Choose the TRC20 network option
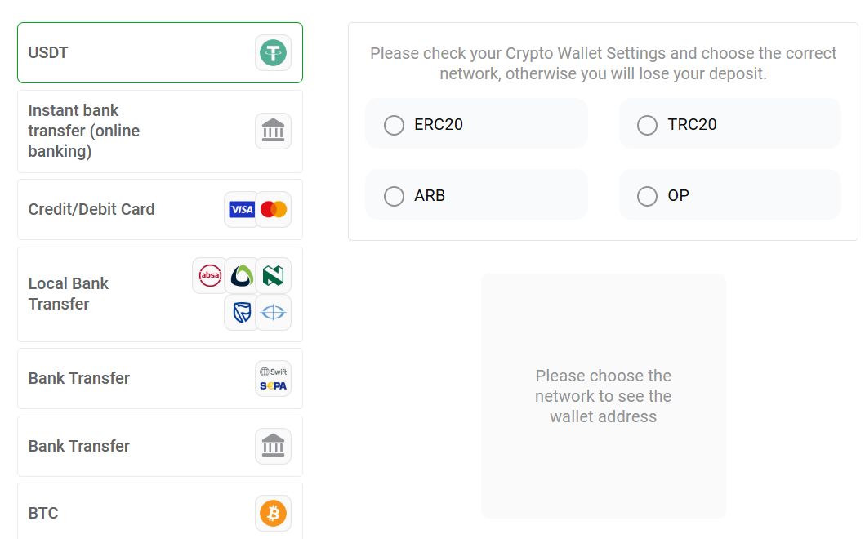The width and height of the screenshot is (865, 539). pos(648,125)
